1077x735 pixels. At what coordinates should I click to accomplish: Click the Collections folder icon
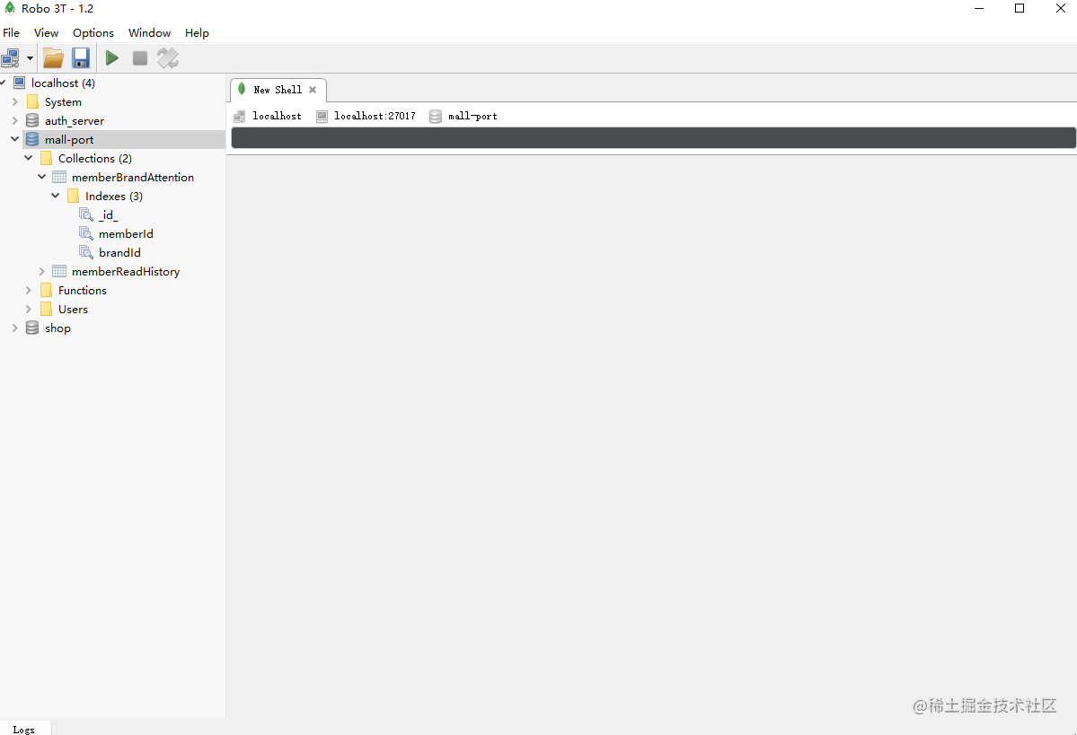pos(46,159)
